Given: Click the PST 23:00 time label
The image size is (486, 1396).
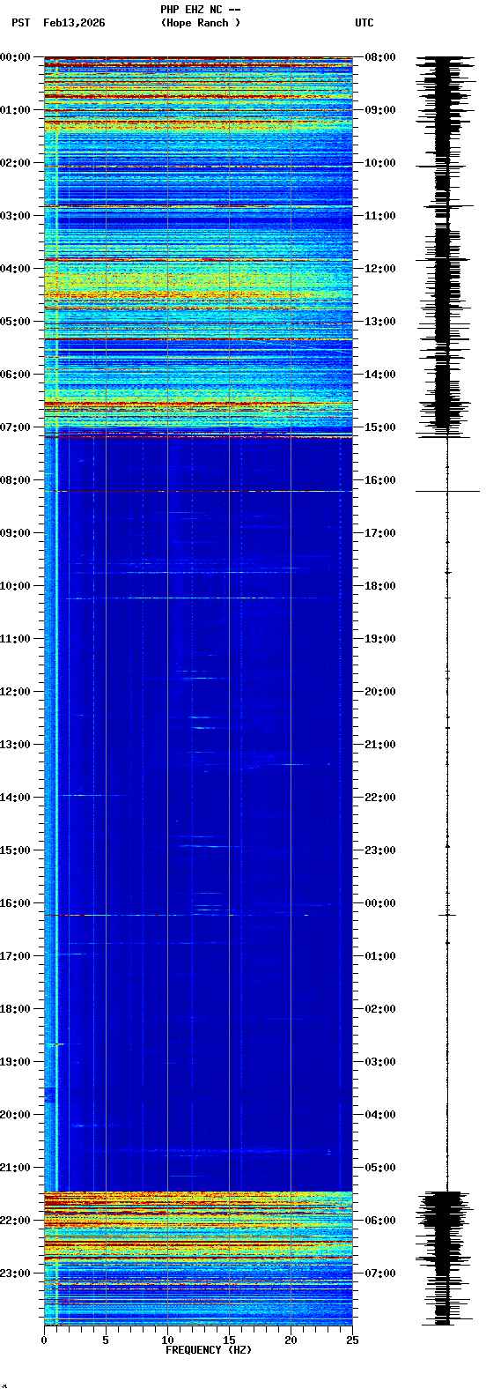Looking at the screenshot, I should tap(16, 1273).
